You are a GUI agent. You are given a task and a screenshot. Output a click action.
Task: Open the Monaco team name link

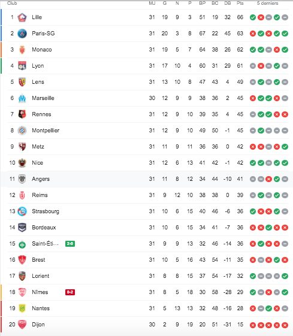click(42, 50)
